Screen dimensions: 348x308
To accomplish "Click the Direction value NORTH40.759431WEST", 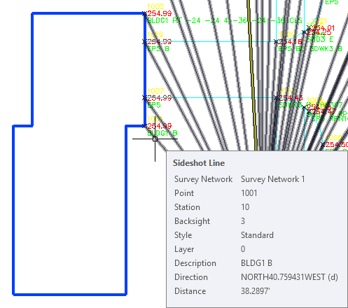I will pyautogui.click(x=289, y=277).
